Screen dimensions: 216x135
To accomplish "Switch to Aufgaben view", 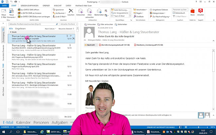I will pos(59,122).
